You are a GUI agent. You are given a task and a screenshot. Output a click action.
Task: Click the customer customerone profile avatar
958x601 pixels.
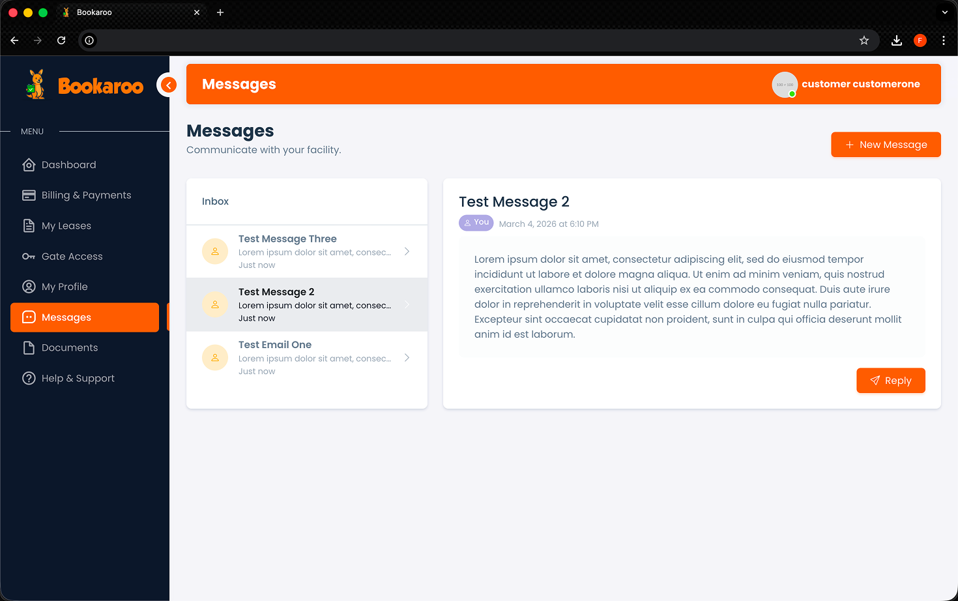(x=785, y=85)
